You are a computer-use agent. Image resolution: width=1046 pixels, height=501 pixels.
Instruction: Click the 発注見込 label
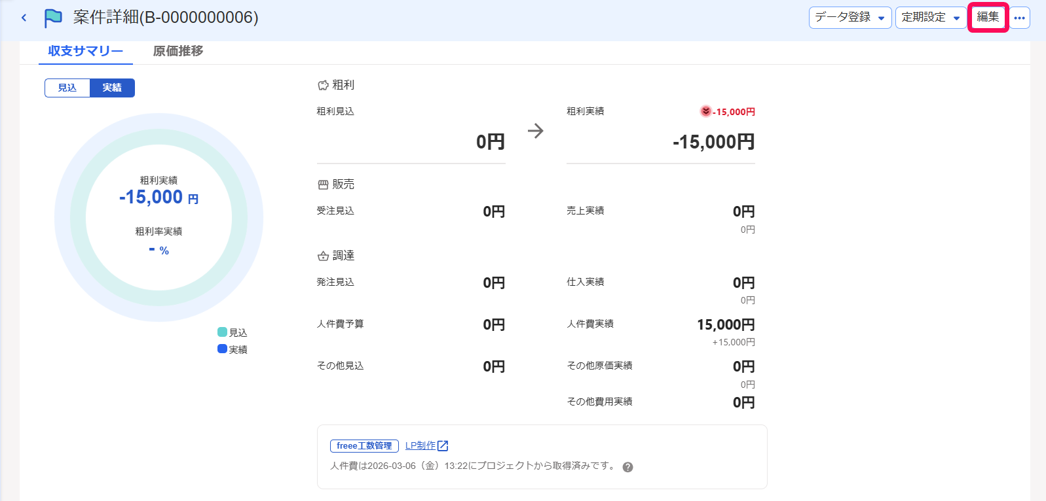pos(335,282)
